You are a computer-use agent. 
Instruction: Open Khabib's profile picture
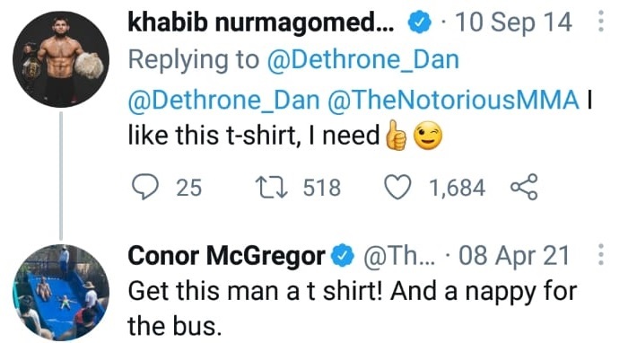click(x=61, y=59)
